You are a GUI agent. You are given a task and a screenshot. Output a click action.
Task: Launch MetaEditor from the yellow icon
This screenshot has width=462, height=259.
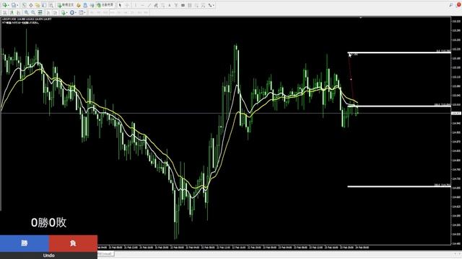click(x=79, y=5)
